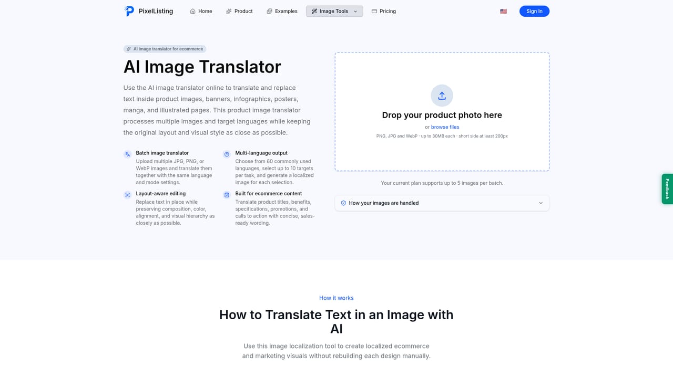Click the Multi-language output globe icon
Viewport: 673px width, 378px height.
[x=227, y=154]
